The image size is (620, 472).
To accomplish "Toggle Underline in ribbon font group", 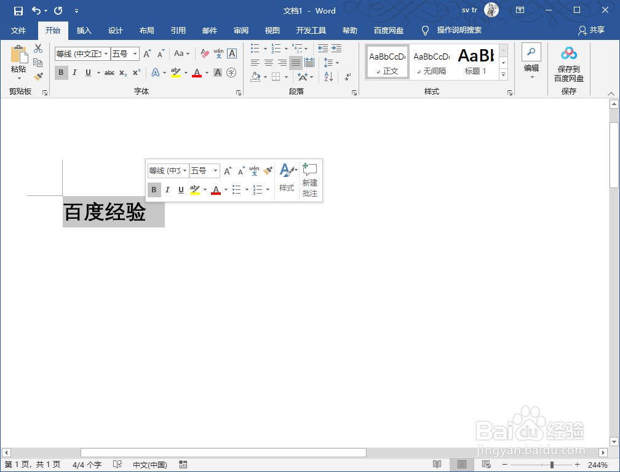I will [x=88, y=73].
